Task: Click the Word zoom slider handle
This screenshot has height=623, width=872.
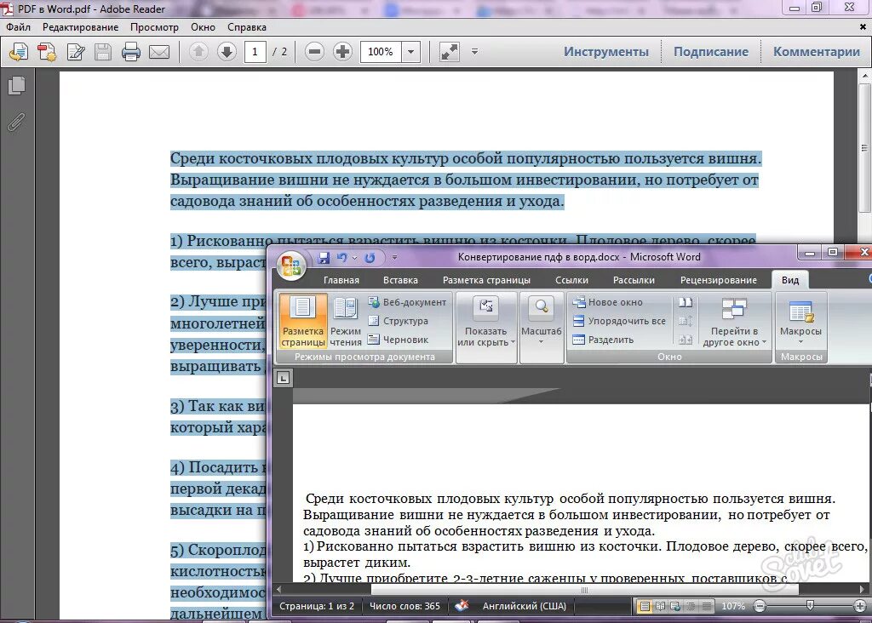Action: tap(811, 606)
